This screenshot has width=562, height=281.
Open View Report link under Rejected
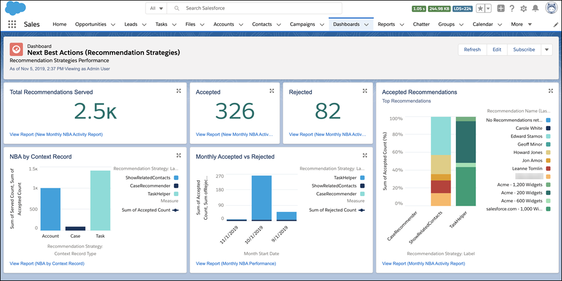point(328,134)
